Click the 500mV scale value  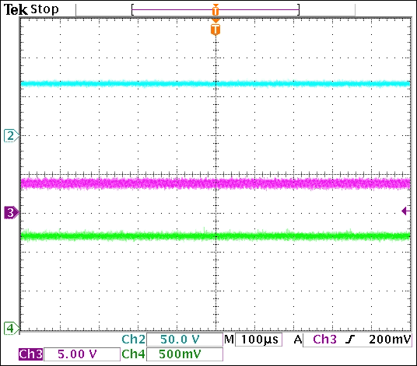coord(180,354)
